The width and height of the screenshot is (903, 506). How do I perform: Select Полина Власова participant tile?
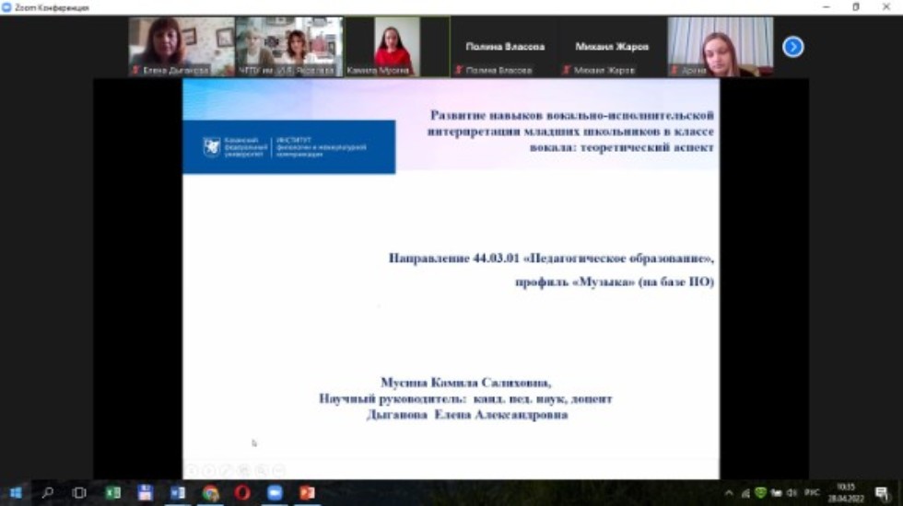pos(505,47)
